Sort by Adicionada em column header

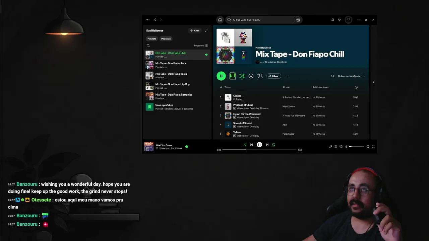[320, 87]
